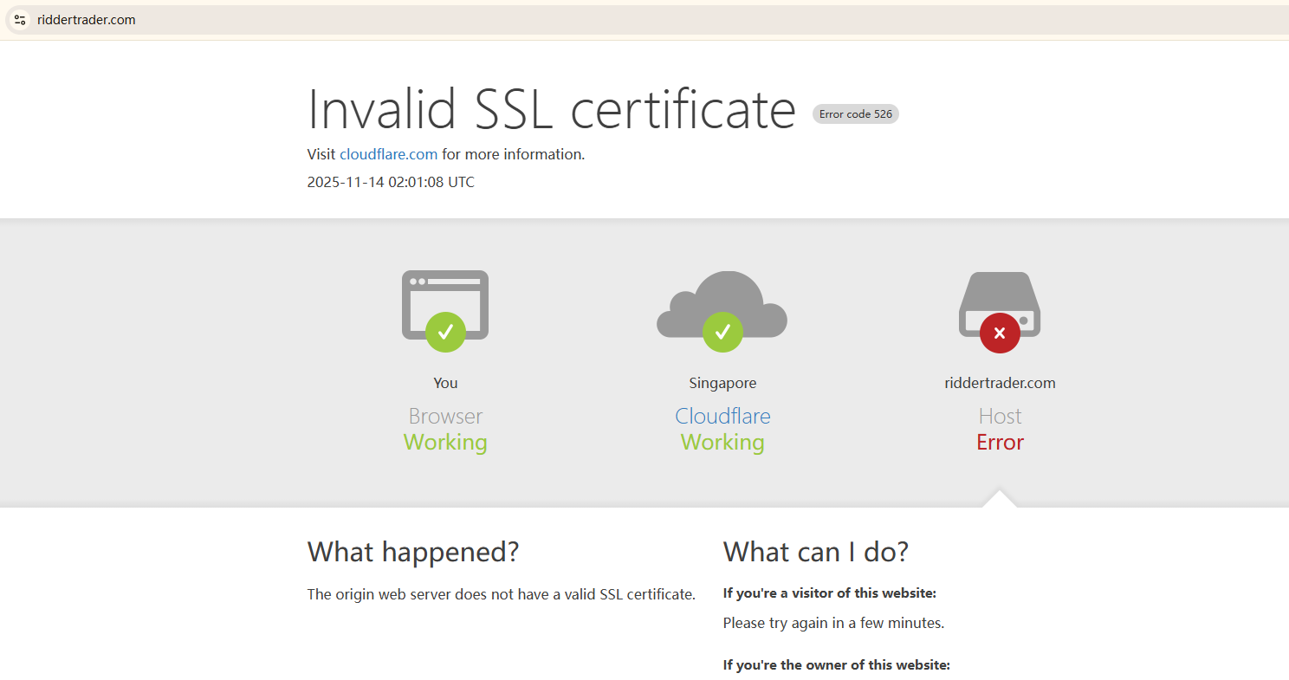
Task: Click the timestamp 2025-11-14 02:01:08 UTC
Action: 391,182
